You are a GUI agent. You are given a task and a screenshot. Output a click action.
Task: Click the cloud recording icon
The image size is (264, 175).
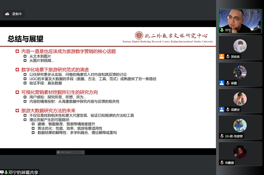point(7,14)
